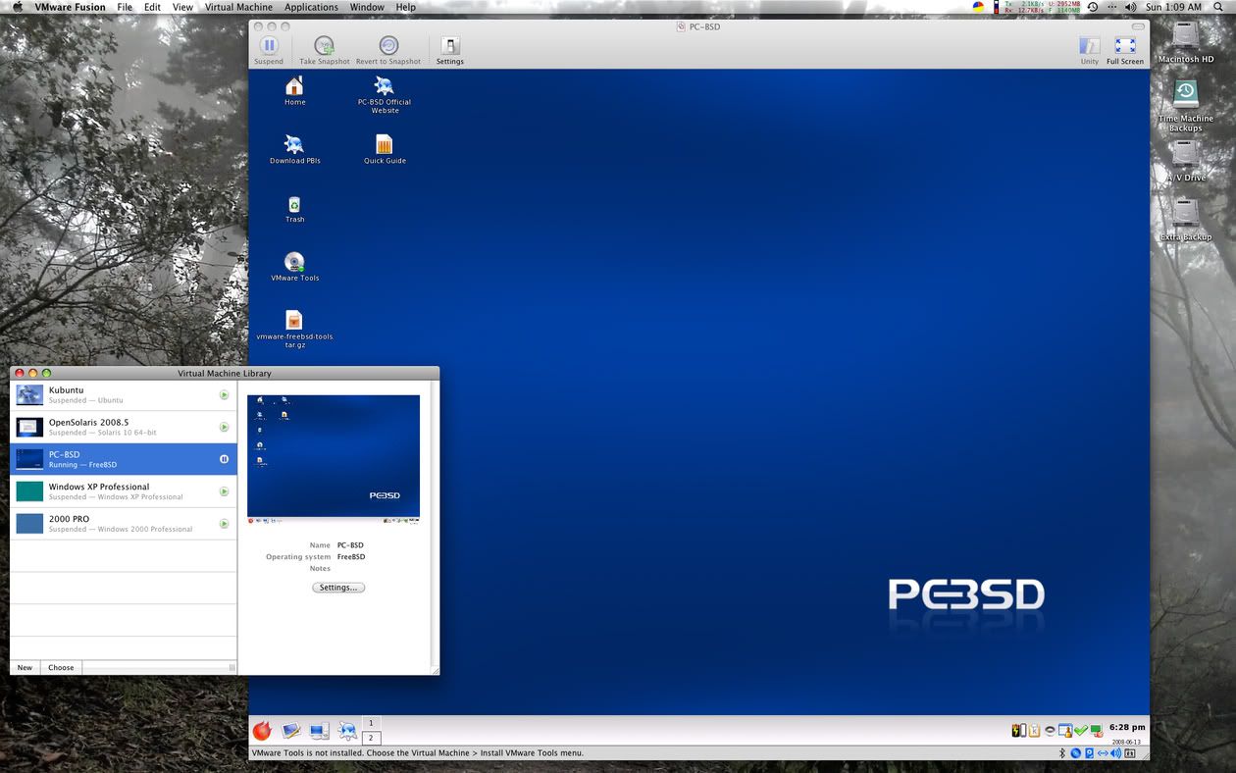Viewport: 1236px width, 773px height.
Task: Select the OpenSolaris 2008.5 entry in library
Action: tap(124, 428)
